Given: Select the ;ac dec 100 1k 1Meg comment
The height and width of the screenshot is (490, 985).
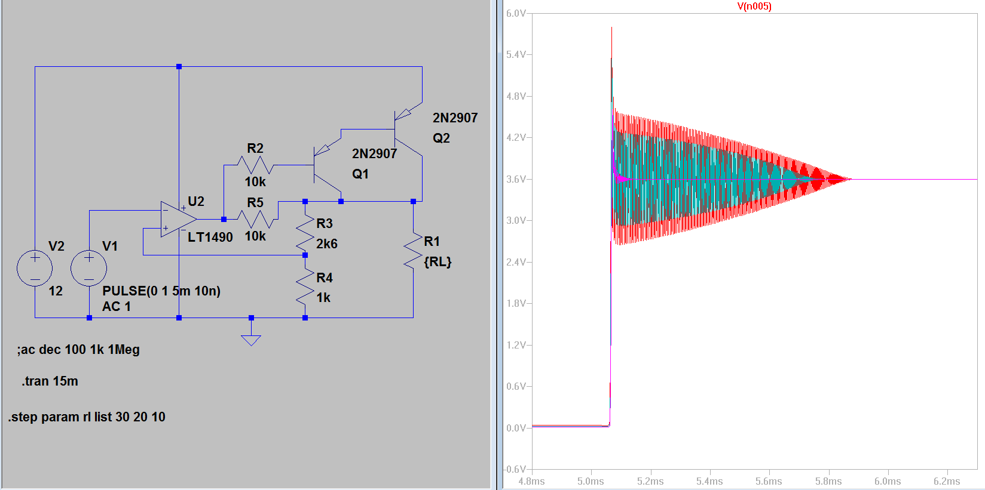Looking at the screenshot, I should point(78,350).
